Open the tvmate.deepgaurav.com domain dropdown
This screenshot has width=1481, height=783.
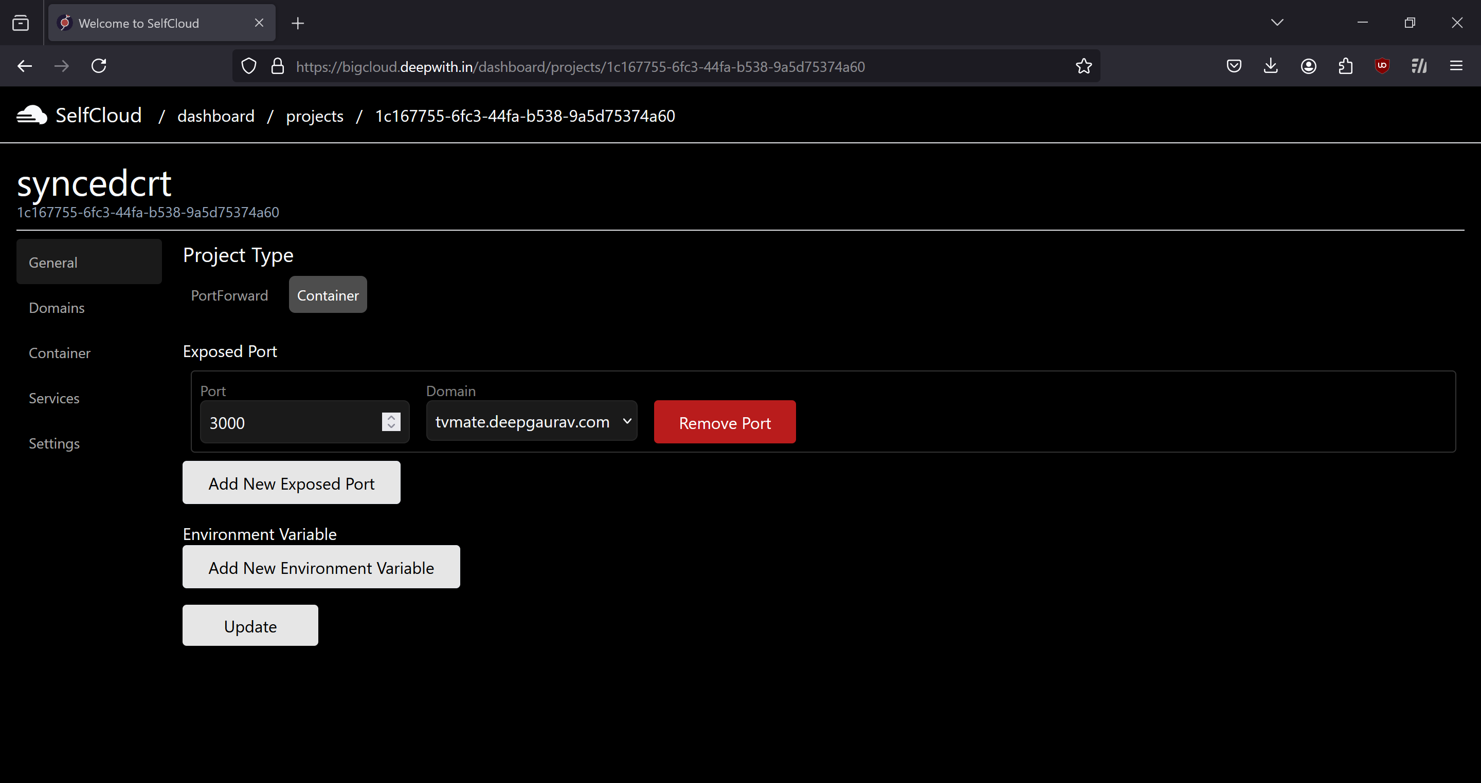coord(531,421)
